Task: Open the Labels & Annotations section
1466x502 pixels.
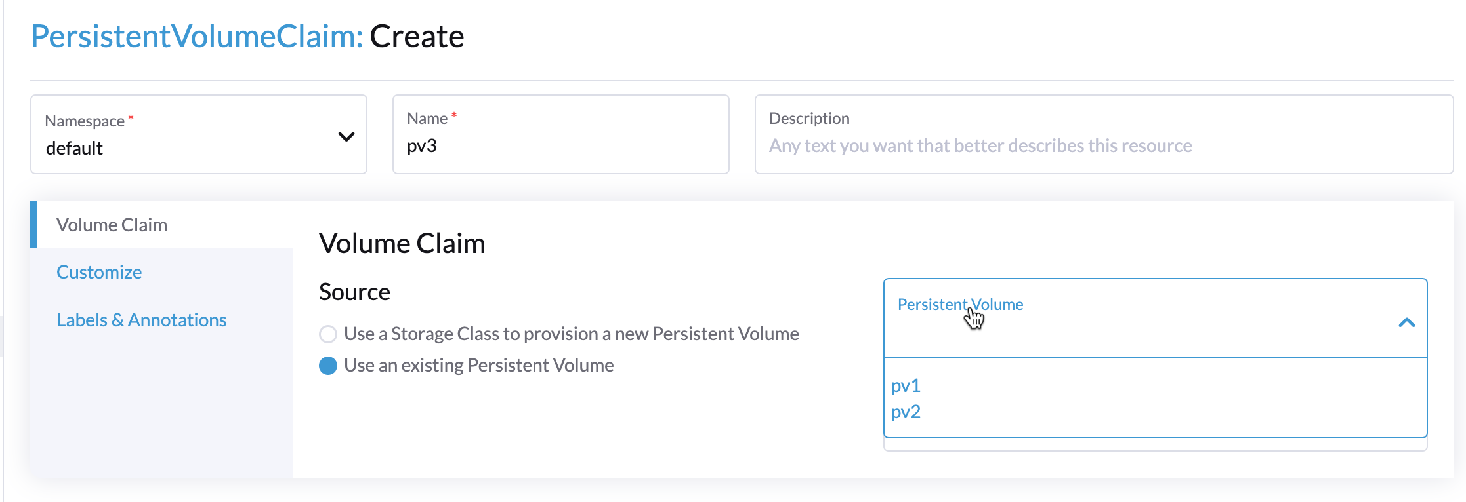Action: click(x=141, y=319)
